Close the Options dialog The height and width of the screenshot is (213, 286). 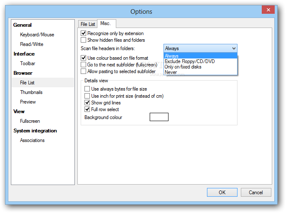pyautogui.click(x=268, y=10)
